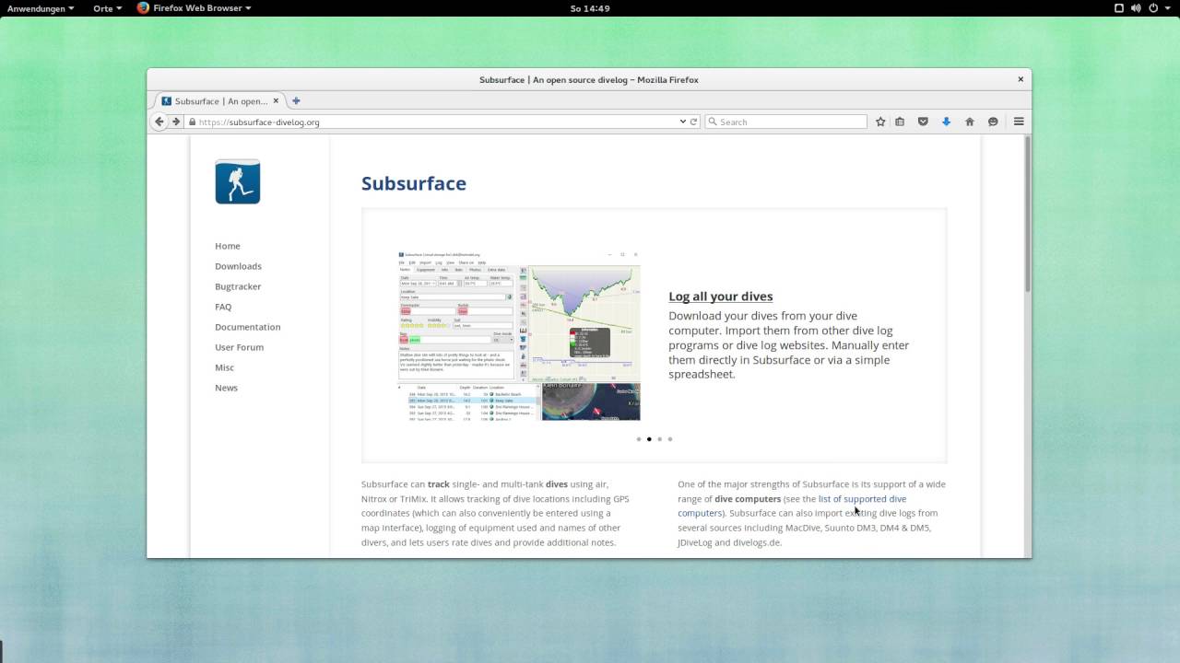This screenshot has height=663, width=1180.
Task: Click the Log all your dives heading
Action: (x=721, y=297)
